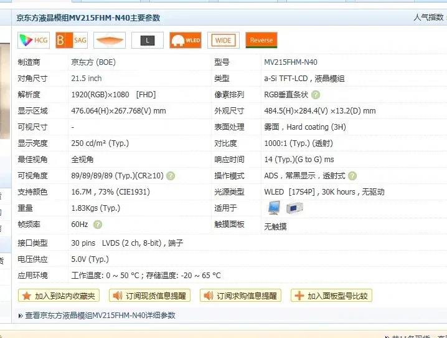Open help icon beside viewing angle 89/89/89/89

click(171, 176)
